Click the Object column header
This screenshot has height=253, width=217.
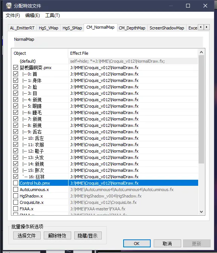40,53
